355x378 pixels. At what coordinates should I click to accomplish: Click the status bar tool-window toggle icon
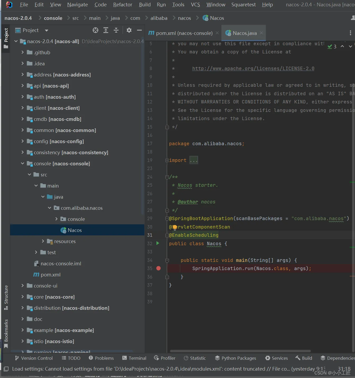(x=6, y=369)
